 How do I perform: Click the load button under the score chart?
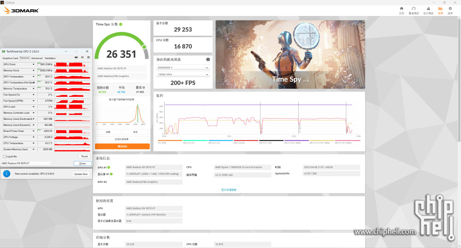click(108, 132)
